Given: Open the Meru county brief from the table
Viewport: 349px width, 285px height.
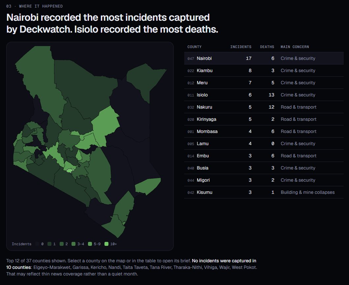Looking at the screenshot, I should [x=264, y=83].
